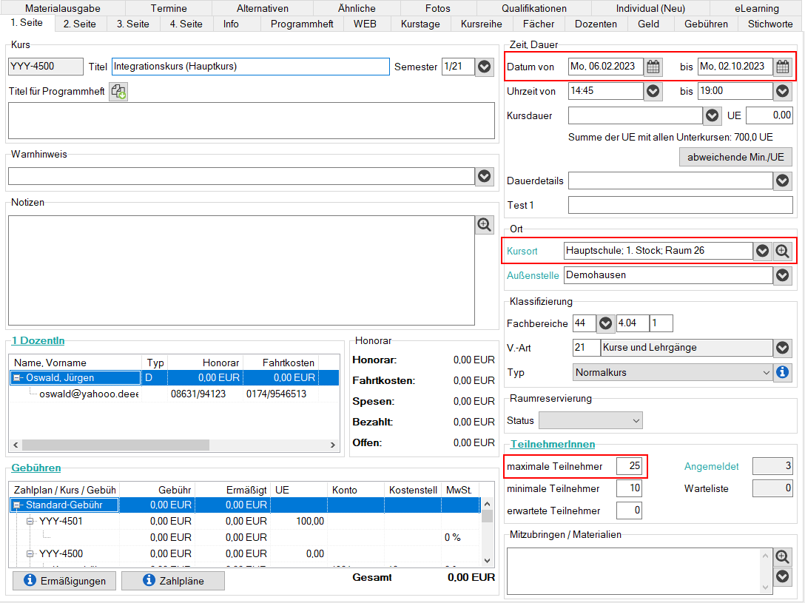Screen dimensions: 805x603
Task: Open the Warnhinweis dropdown
Action: coord(484,177)
